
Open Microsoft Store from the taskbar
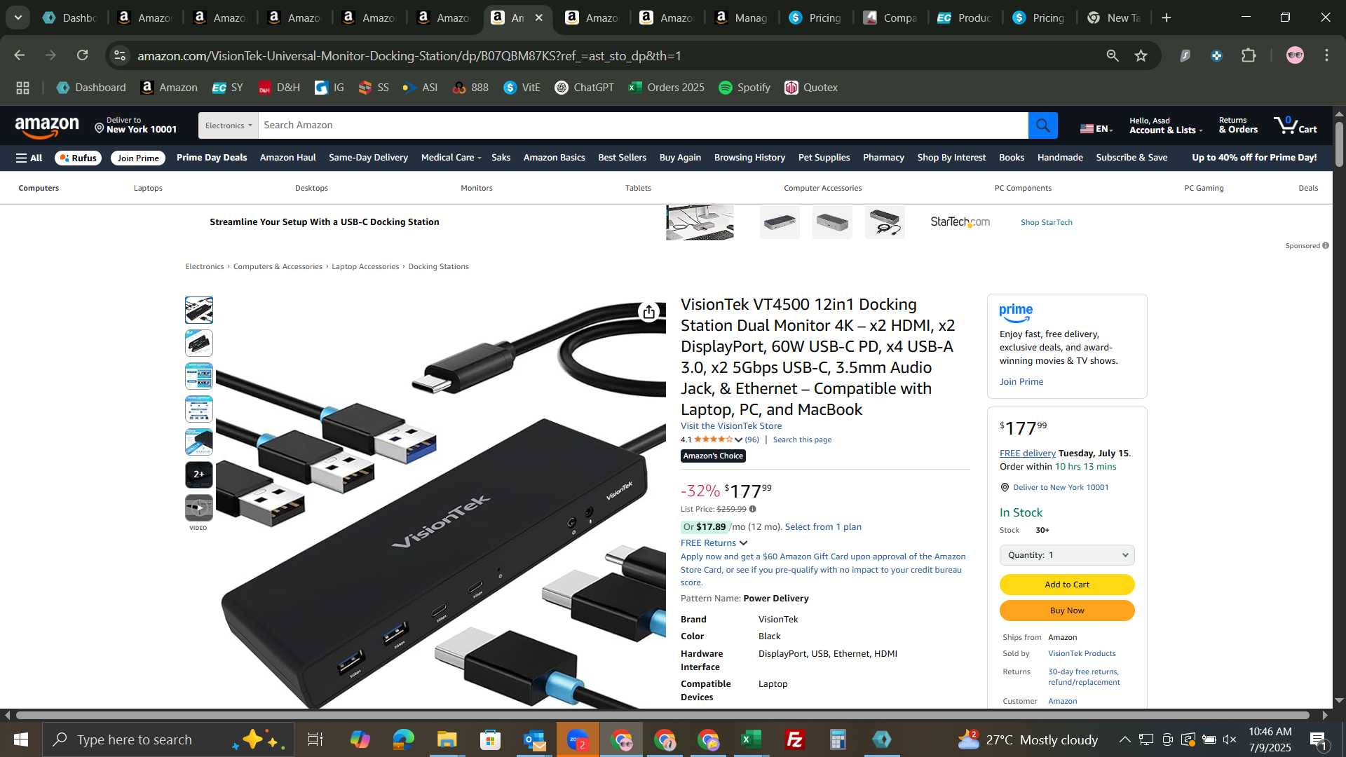(x=490, y=739)
